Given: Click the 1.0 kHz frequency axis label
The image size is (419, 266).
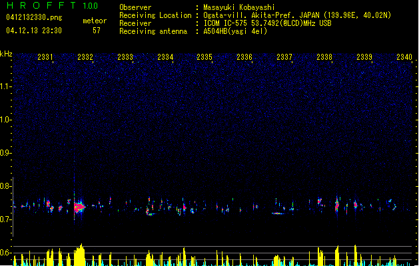Looking at the screenshot, I should (x=5, y=120).
